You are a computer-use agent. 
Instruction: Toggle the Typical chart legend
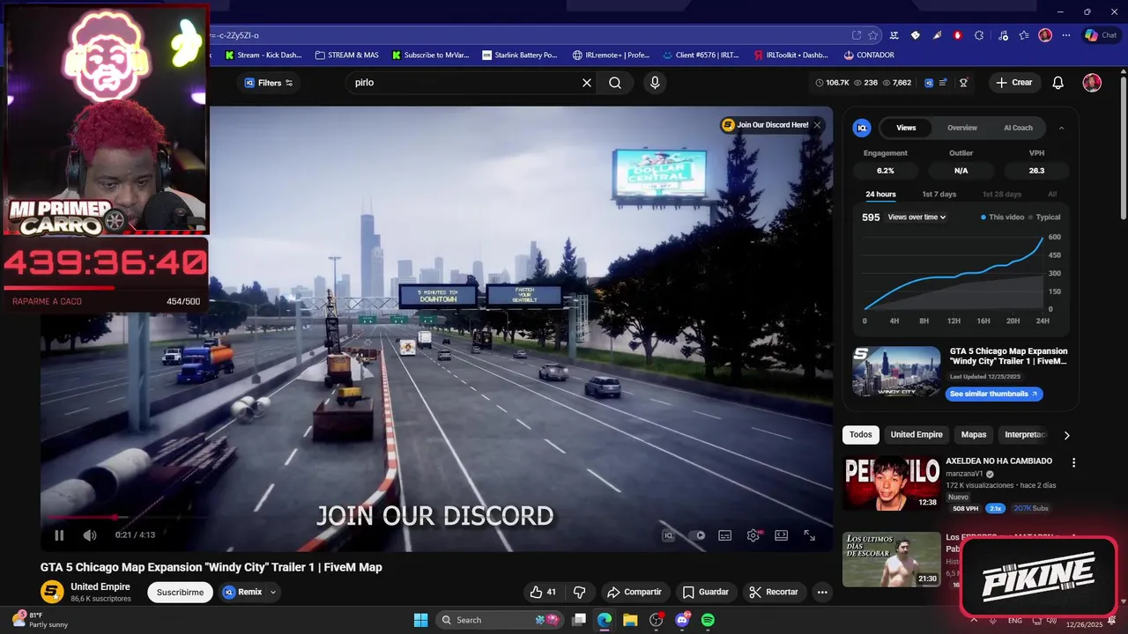(x=1044, y=217)
